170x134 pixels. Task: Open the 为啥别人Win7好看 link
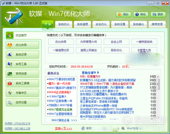tap(61, 105)
